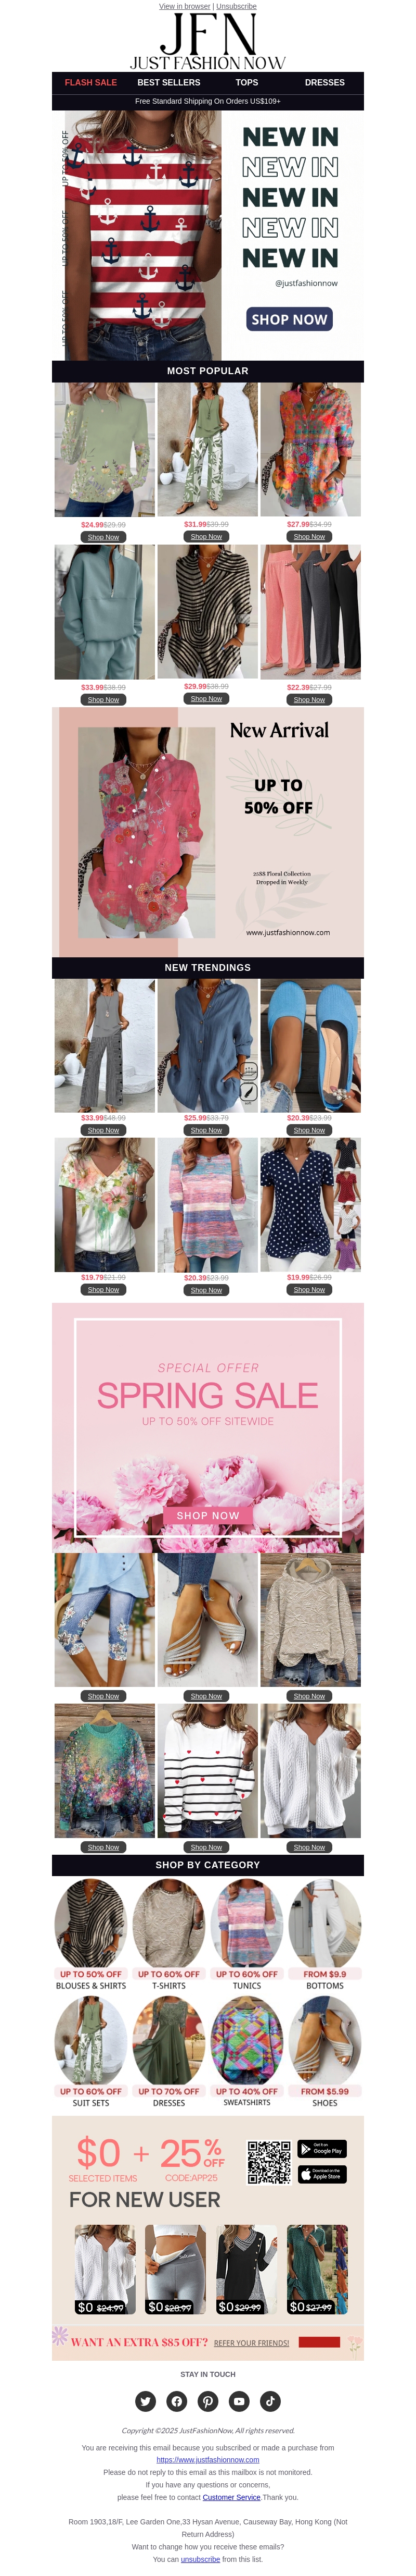This screenshot has height=2576, width=416.
Task: Select the DRESSES navigation item
Action: (324, 83)
